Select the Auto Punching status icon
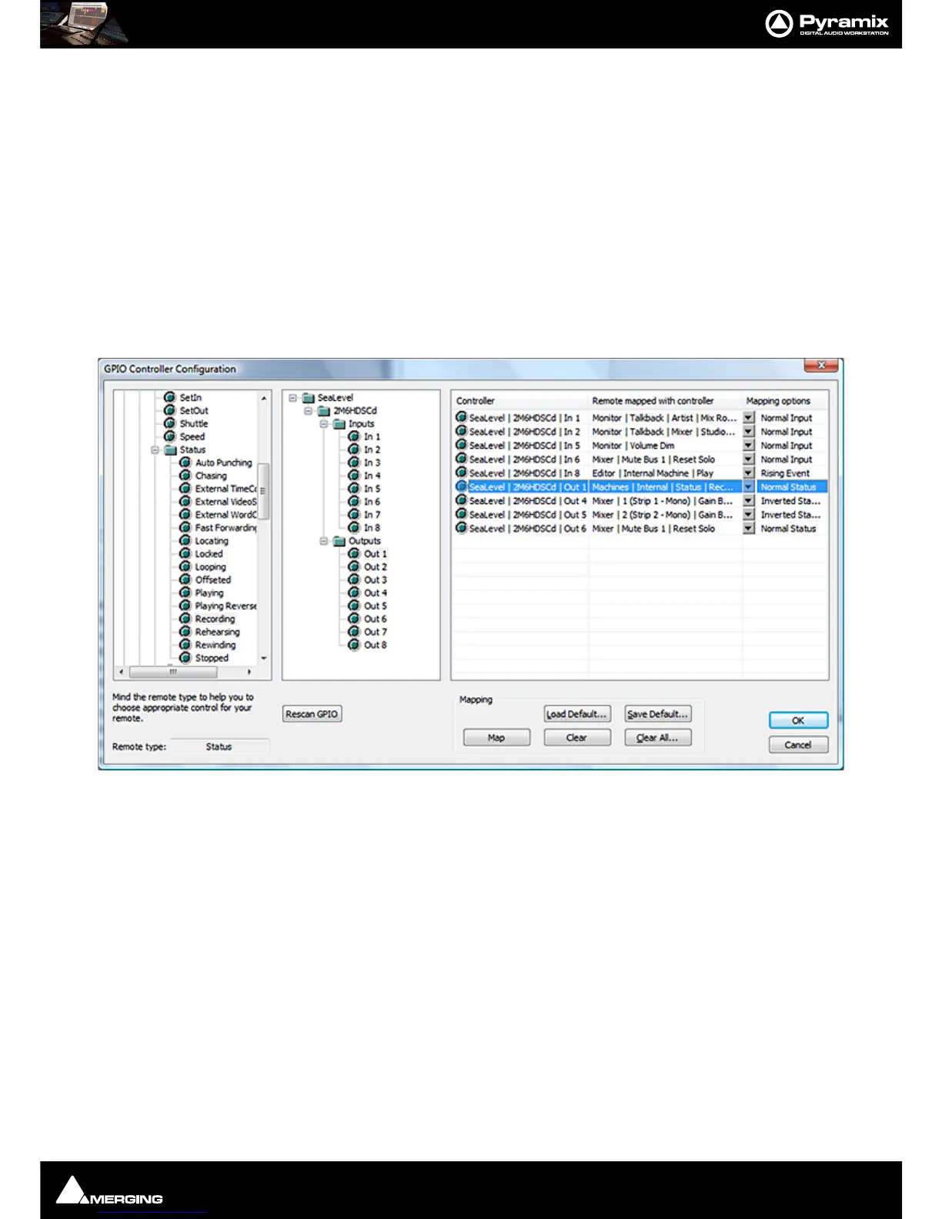 click(x=185, y=463)
